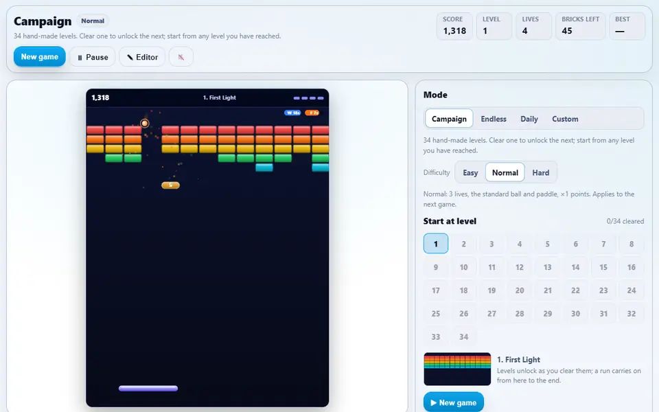Click the glowing ball in the game board

coord(145,123)
